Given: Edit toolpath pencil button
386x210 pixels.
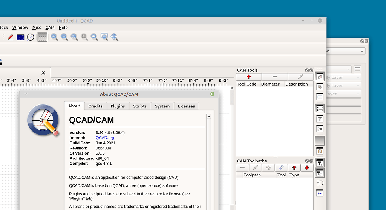Looking at the screenshot, I should 255,168.
